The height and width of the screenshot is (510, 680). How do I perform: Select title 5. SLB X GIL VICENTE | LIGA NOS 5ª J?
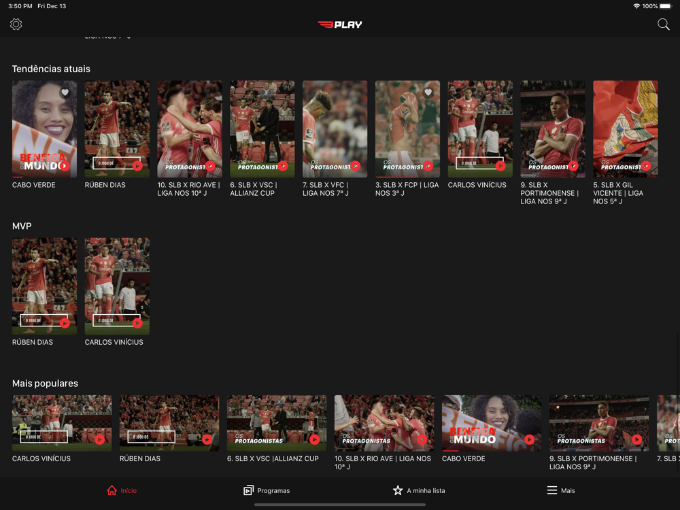point(618,193)
